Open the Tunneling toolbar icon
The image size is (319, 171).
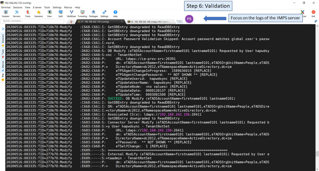82,13
